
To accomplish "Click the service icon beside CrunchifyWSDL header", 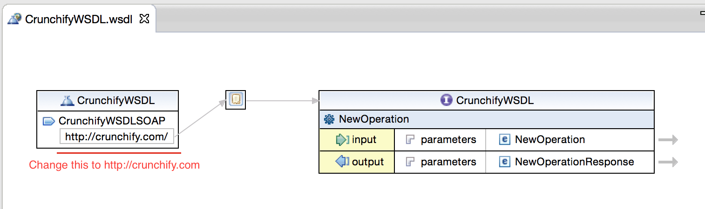I will point(68,100).
